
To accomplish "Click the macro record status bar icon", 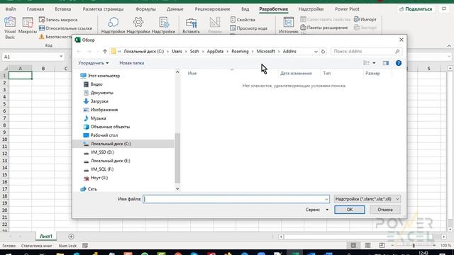I will click(85, 246).
